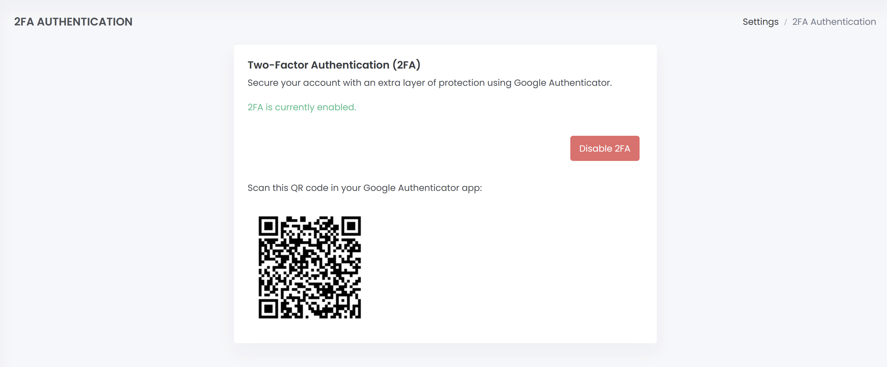The image size is (887, 367).
Task: Click the Scan this QR code instruction
Action: [x=365, y=188]
